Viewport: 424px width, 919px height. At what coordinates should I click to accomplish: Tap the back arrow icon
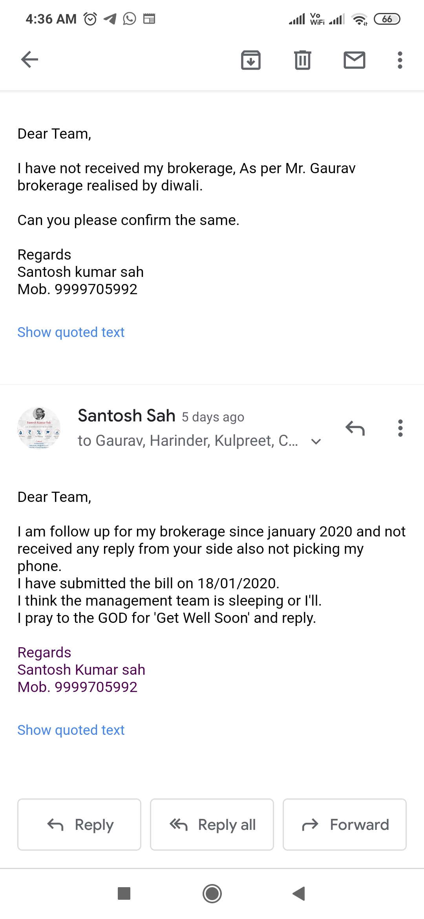point(29,60)
